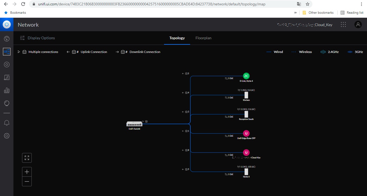Select the Kitchen access point icon
This screenshot has width=367, height=196.
[246, 95]
